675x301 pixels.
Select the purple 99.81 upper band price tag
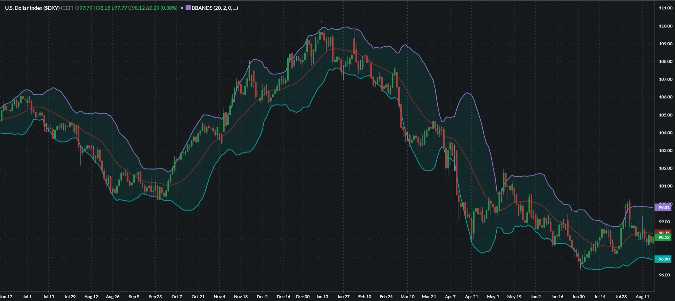664,207
